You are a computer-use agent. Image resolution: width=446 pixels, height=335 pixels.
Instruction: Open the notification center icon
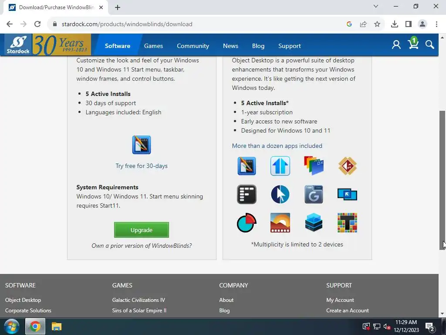[x=430, y=326]
